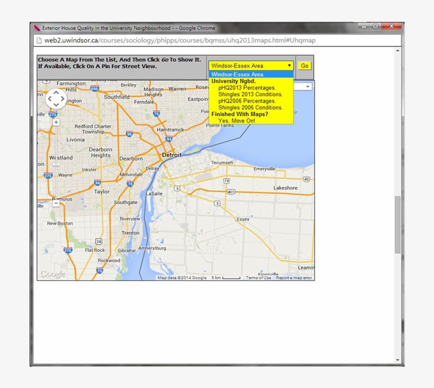Click the Terms of Use link
Screen dimensions: 434x388
pos(258,278)
